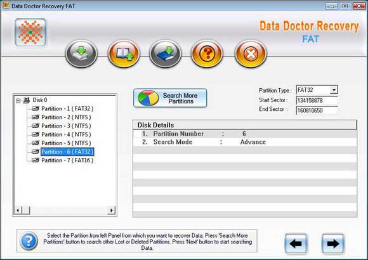The width and height of the screenshot is (368, 260).
Task: Select Partition - 6 ( FAT32 )
Action: (x=67, y=152)
